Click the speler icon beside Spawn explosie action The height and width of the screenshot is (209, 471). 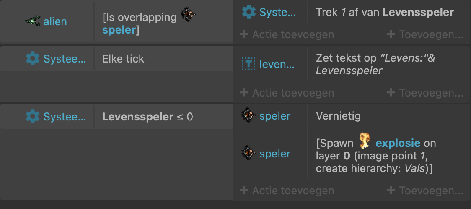[x=248, y=154]
